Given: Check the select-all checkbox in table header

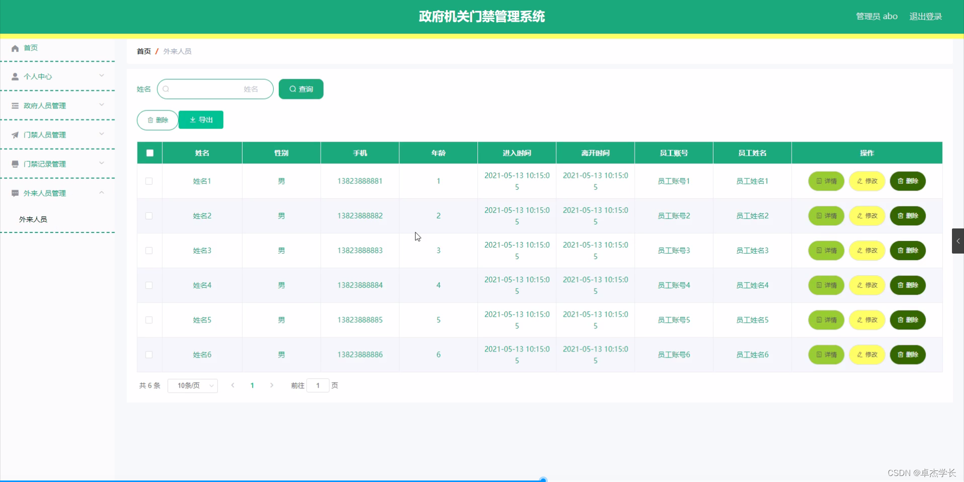Looking at the screenshot, I should point(149,153).
